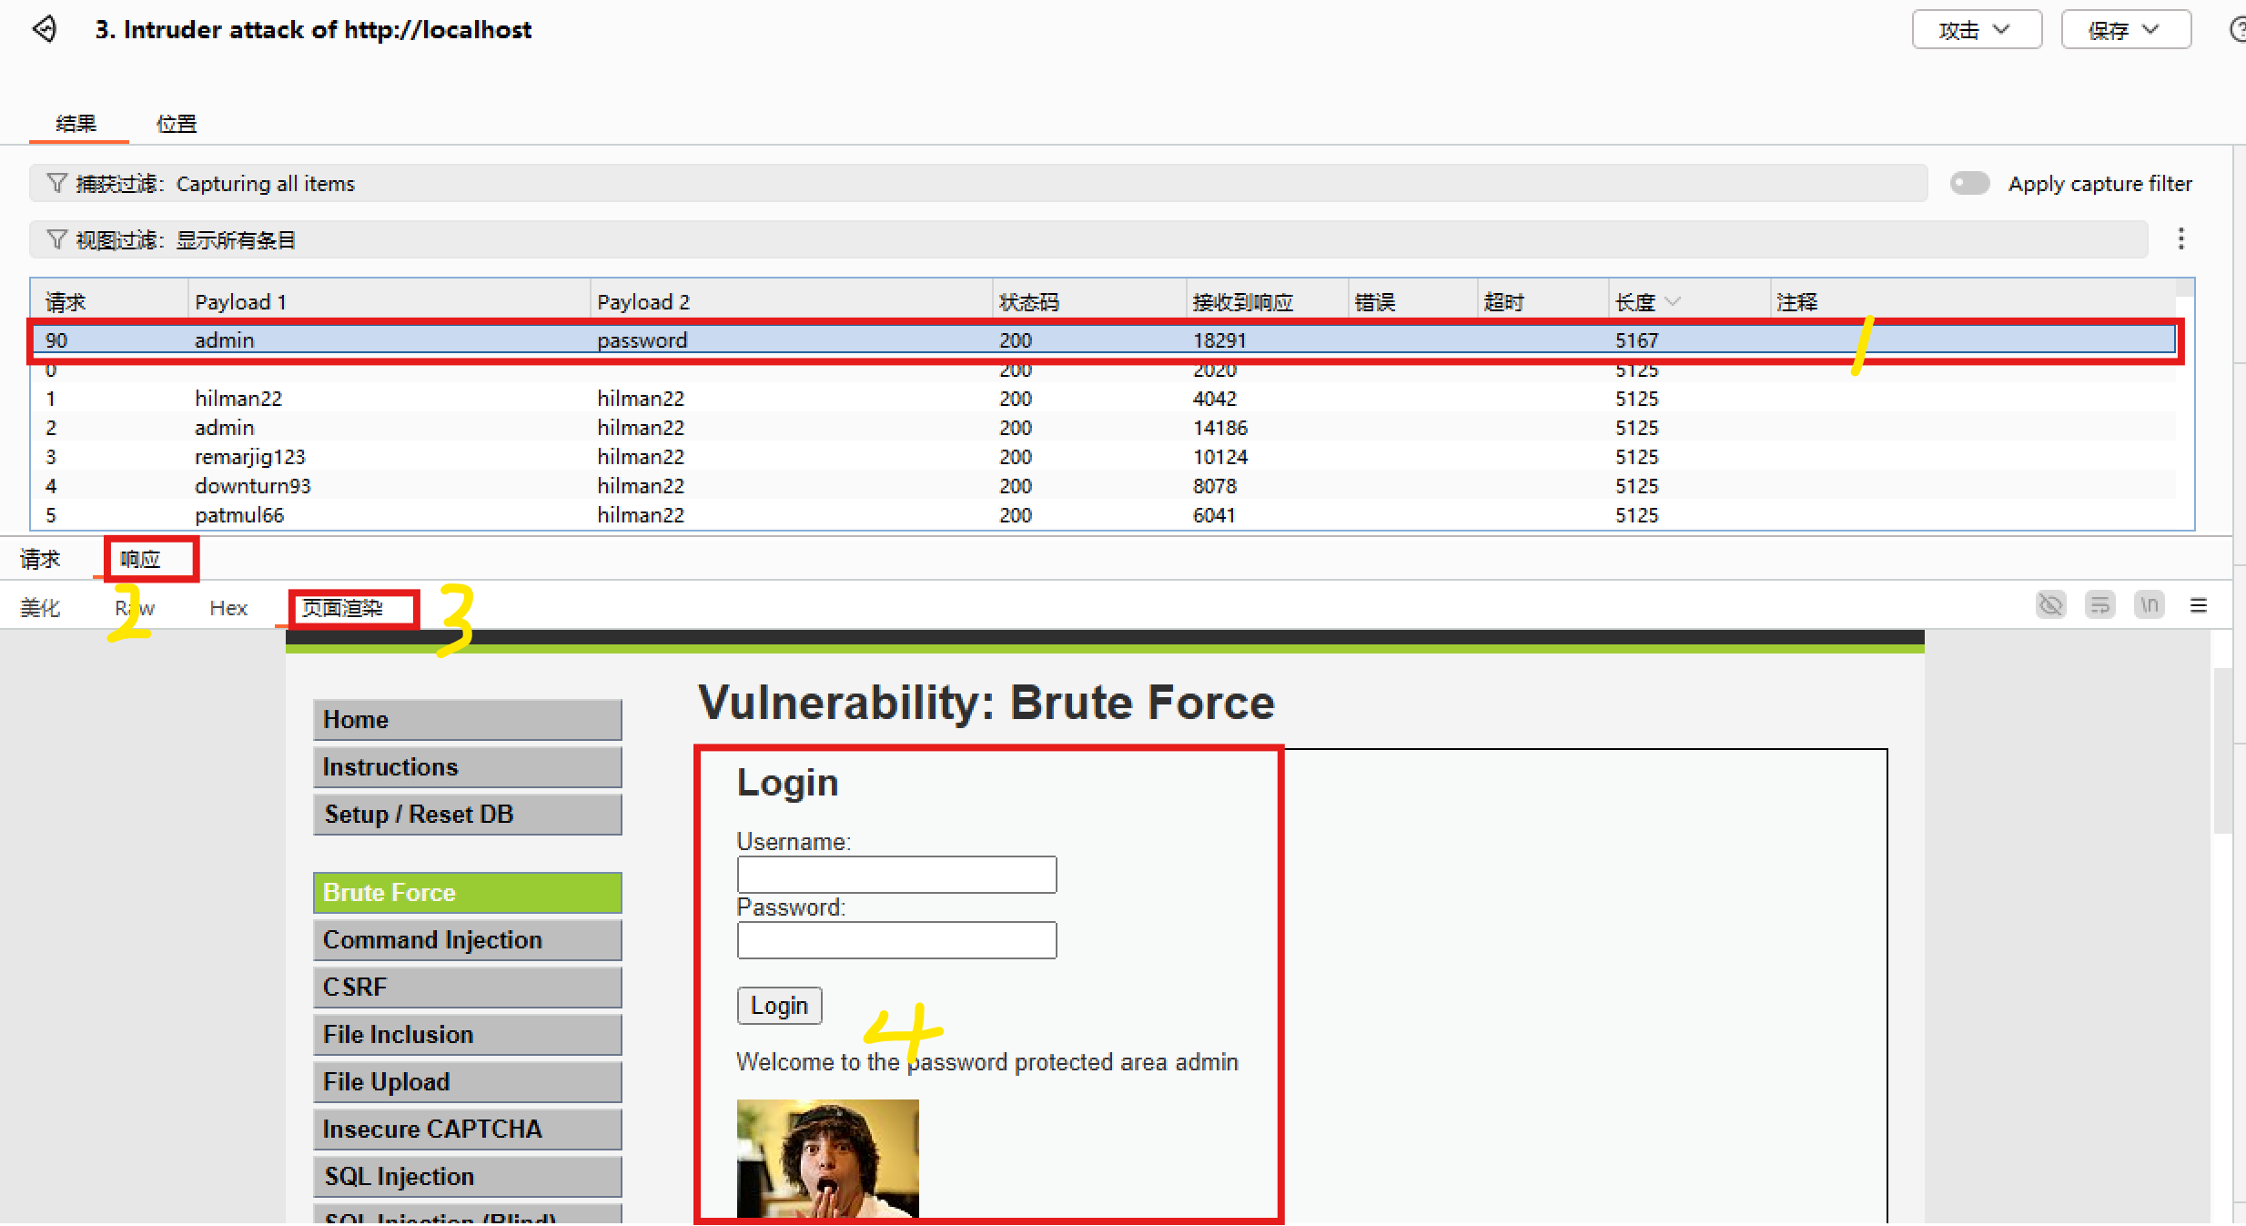
Task: Enable the Apply capture filter switch
Action: [1969, 183]
